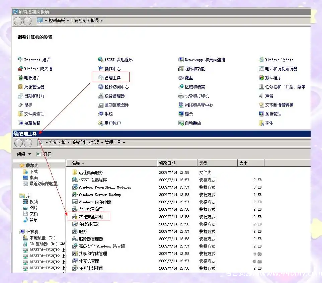The image size is (322, 283).
Task: Click the 自动播放 icon
Action: coord(181,123)
